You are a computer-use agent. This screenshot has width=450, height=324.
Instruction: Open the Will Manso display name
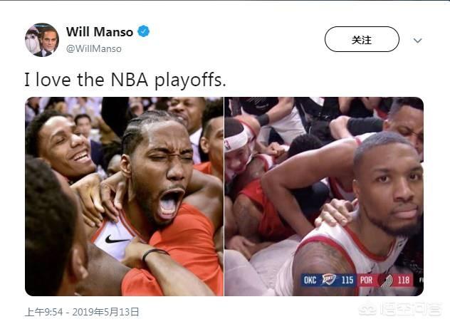[x=100, y=31]
